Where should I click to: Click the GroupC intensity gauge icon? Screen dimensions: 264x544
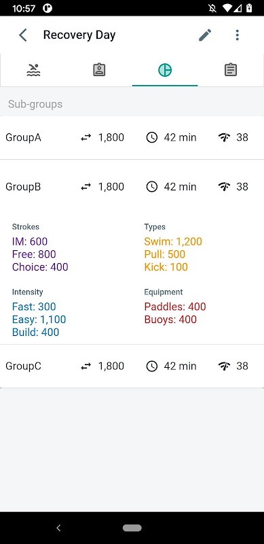[224, 367]
